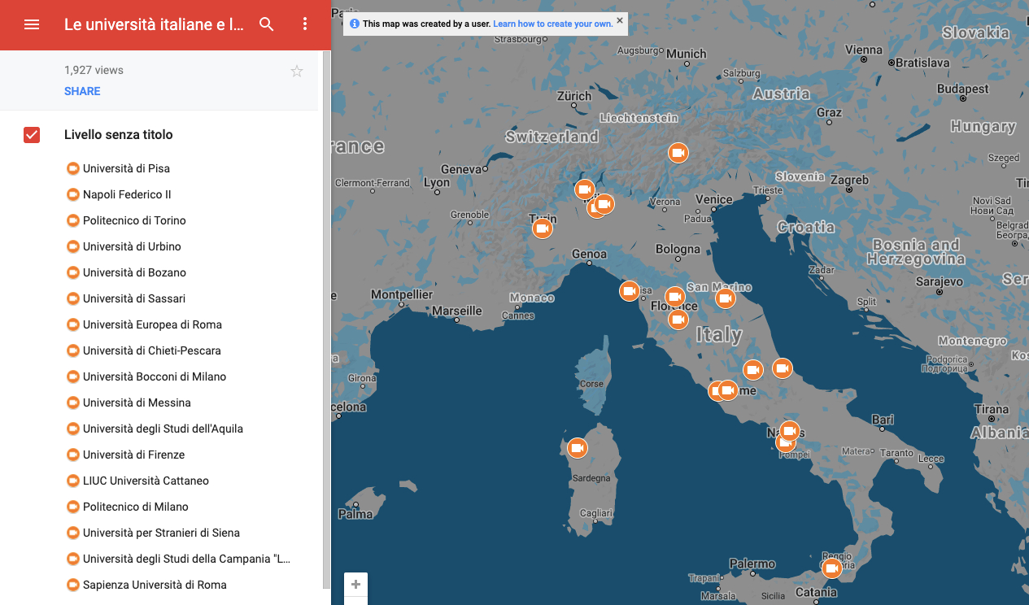Select 'Università di Sassari' in the list
Image resolution: width=1029 pixels, height=605 pixels.
click(134, 298)
